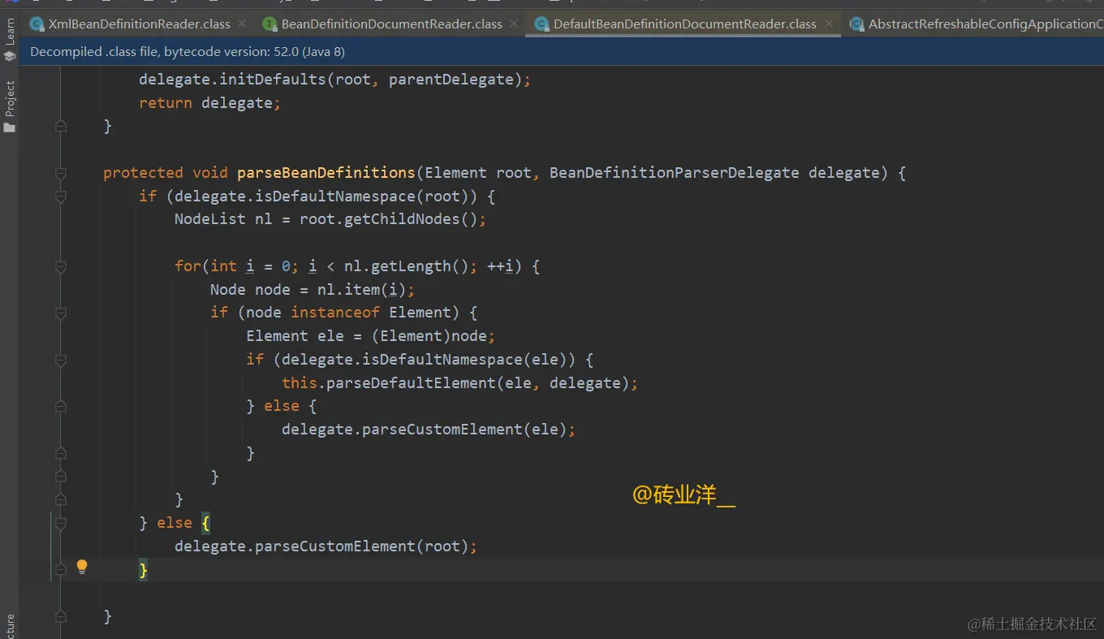Click the class icon on DefaultBeanDefinitionDocumentReader.class tab

(x=542, y=24)
